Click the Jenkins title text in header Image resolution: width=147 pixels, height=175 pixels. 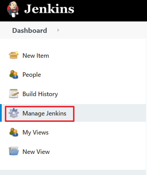point(49,9)
